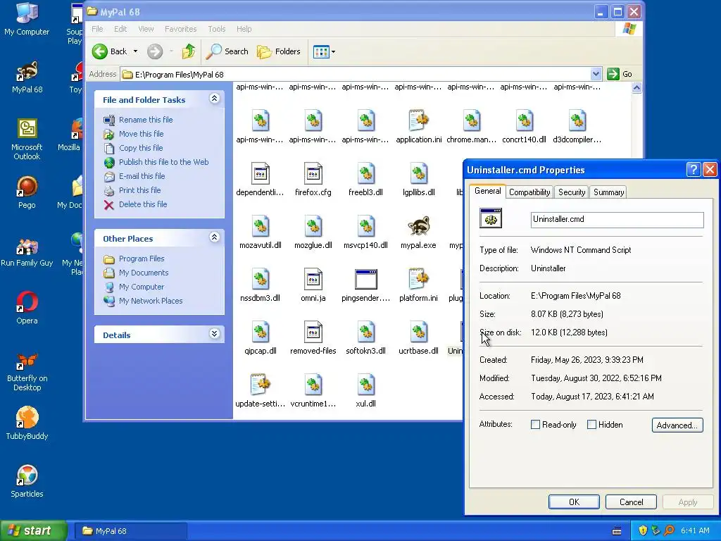Click OK in the properties dialog
This screenshot has height=541, width=721.
(x=574, y=502)
